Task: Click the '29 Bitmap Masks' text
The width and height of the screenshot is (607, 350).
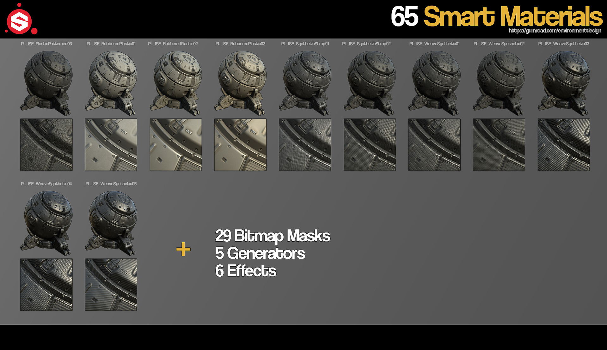Action: click(273, 236)
